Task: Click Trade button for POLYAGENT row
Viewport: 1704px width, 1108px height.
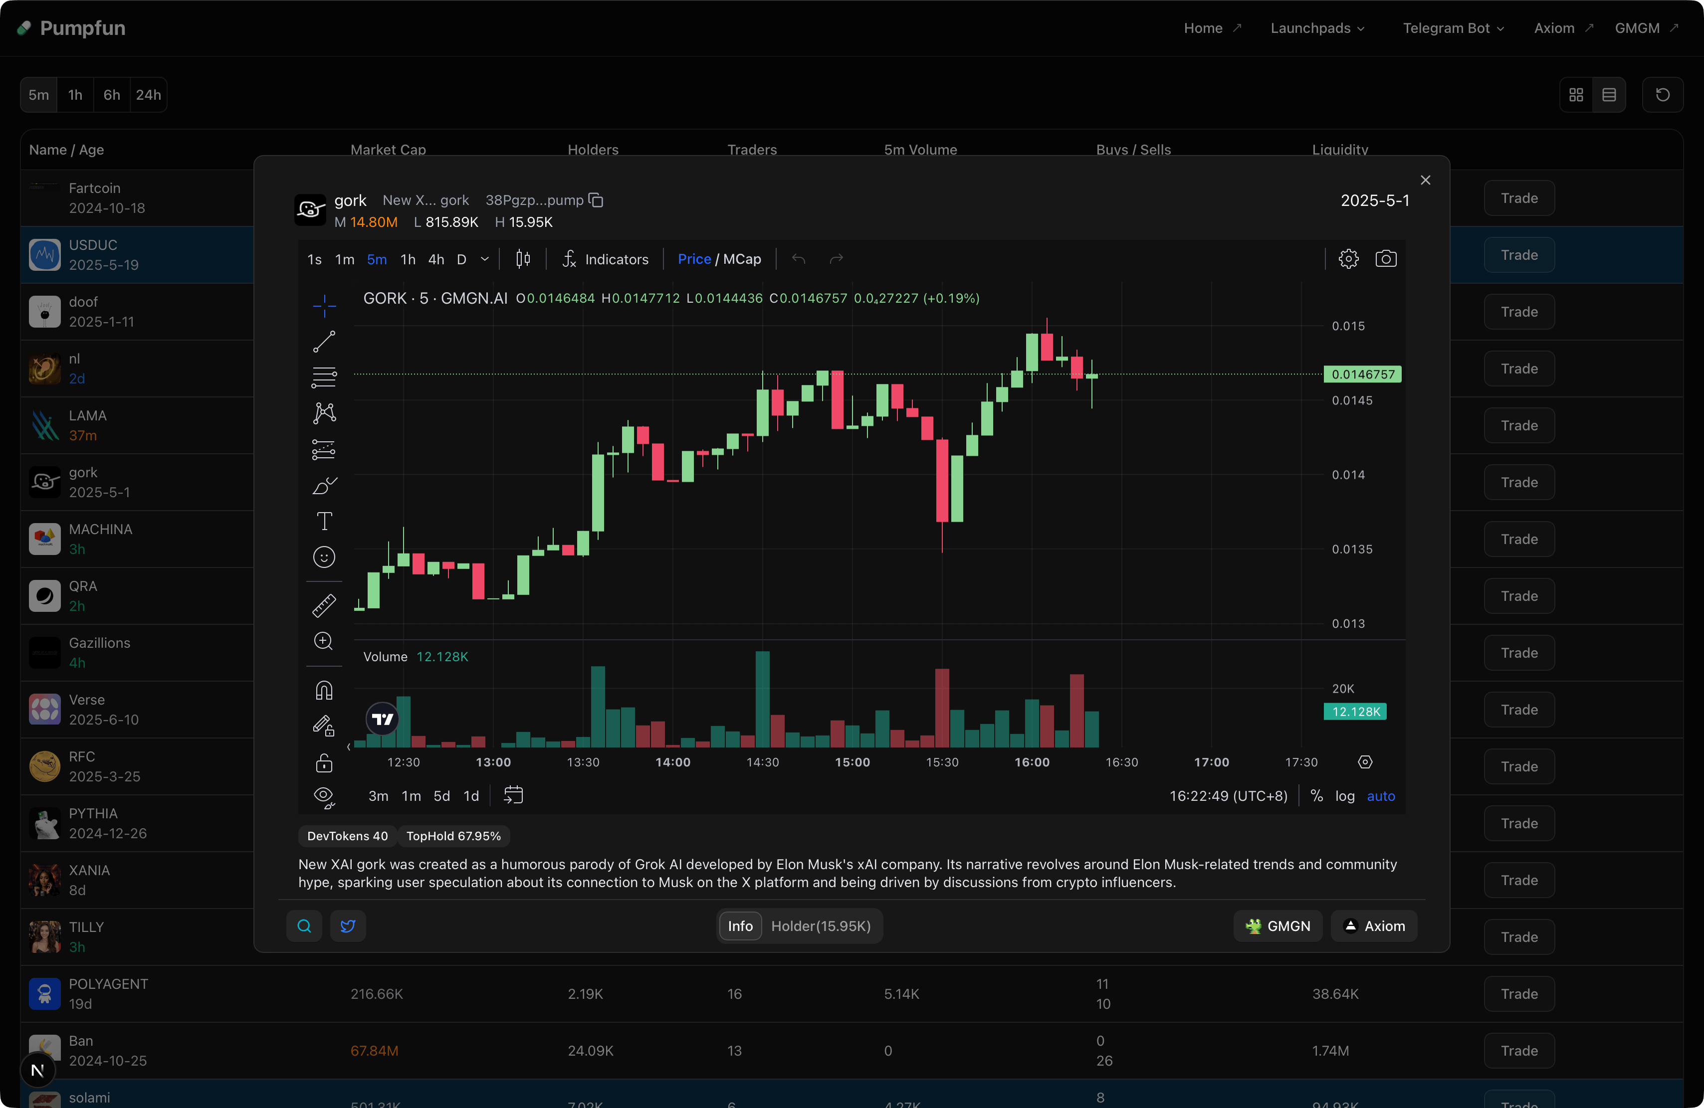Action: [x=1518, y=993]
